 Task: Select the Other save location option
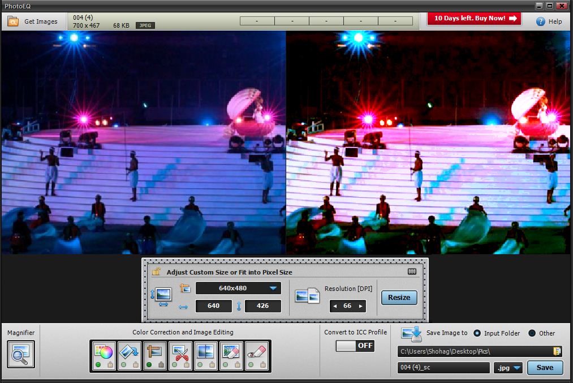(x=532, y=333)
